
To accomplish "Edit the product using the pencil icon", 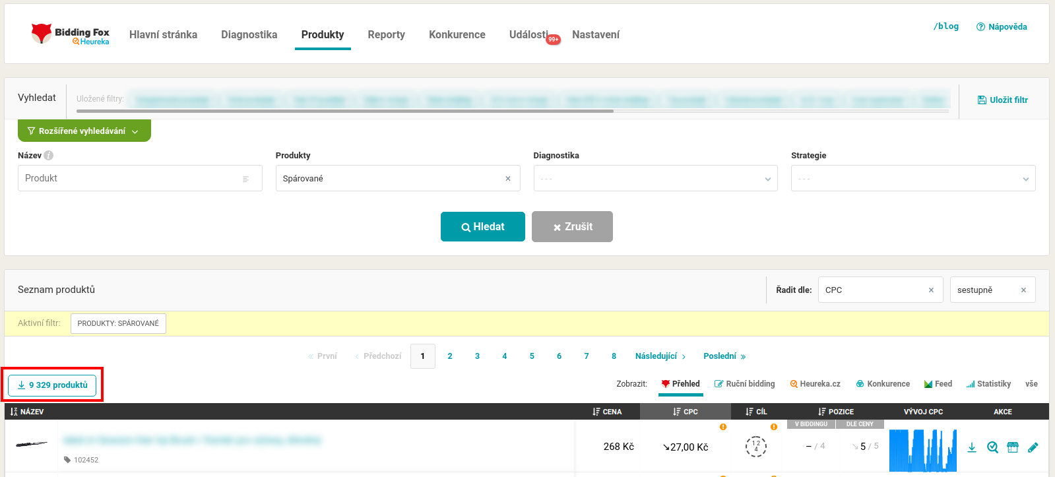I will (1033, 447).
